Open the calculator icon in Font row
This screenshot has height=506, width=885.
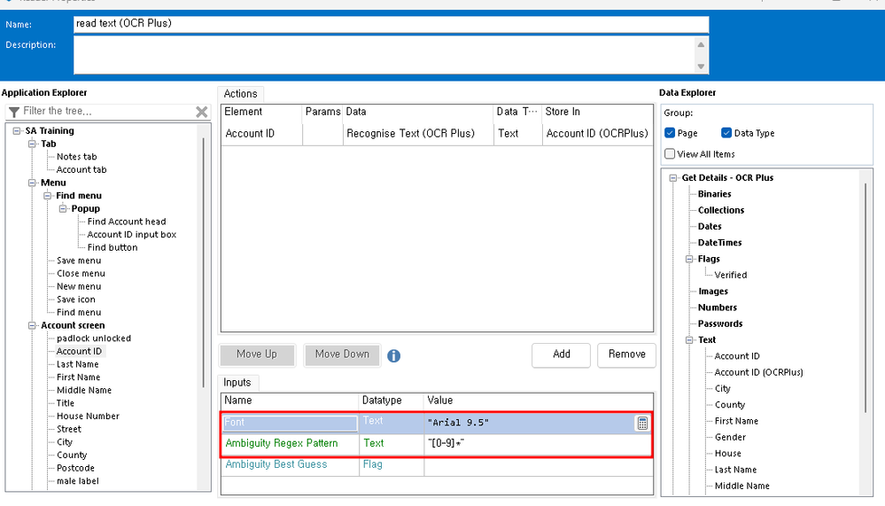point(642,424)
